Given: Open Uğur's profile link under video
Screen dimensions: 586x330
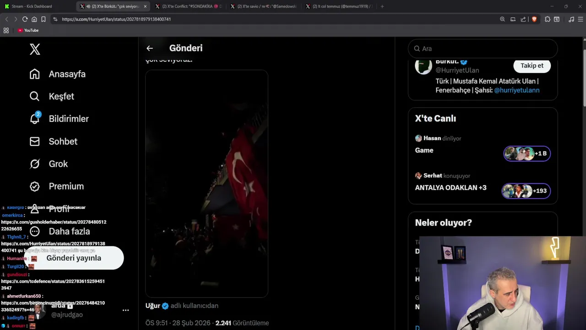Looking at the screenshot, I should tap(153, 306).
